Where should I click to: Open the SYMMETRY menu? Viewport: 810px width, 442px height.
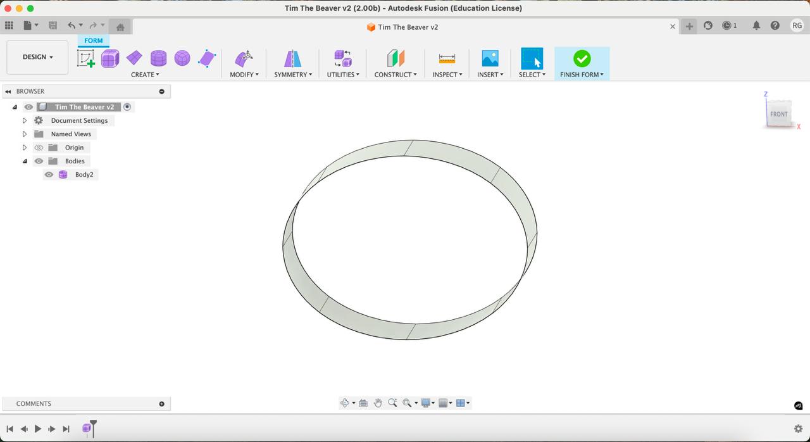point(292,75)
